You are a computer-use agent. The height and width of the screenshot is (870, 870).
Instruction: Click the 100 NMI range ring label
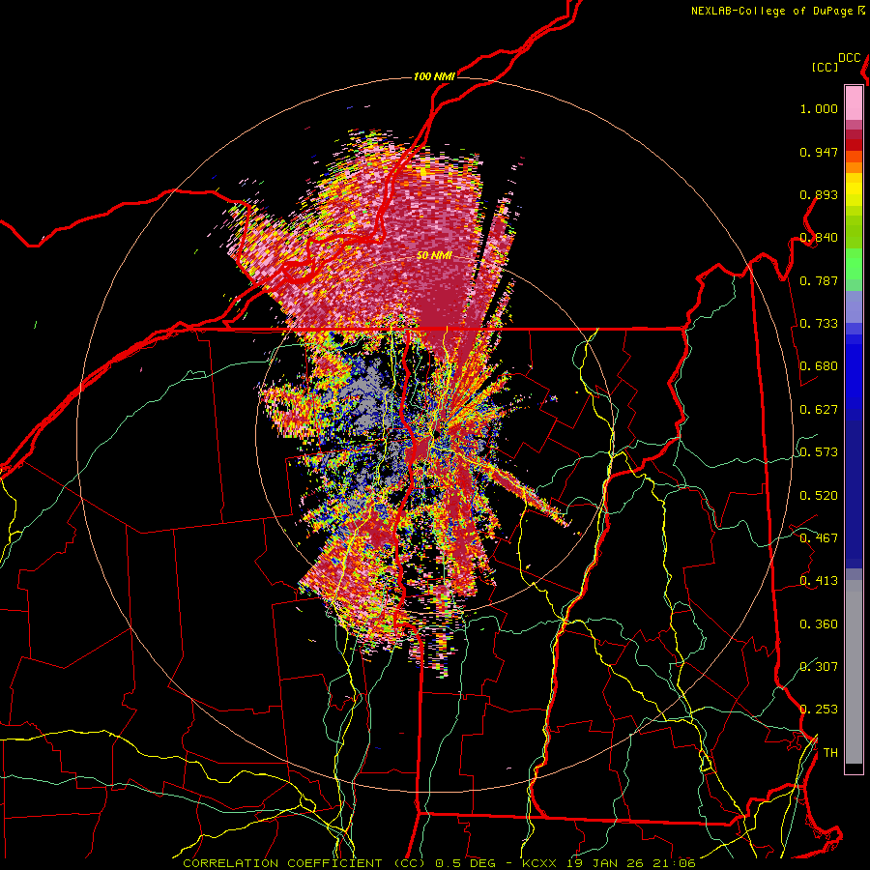[434, 76]
